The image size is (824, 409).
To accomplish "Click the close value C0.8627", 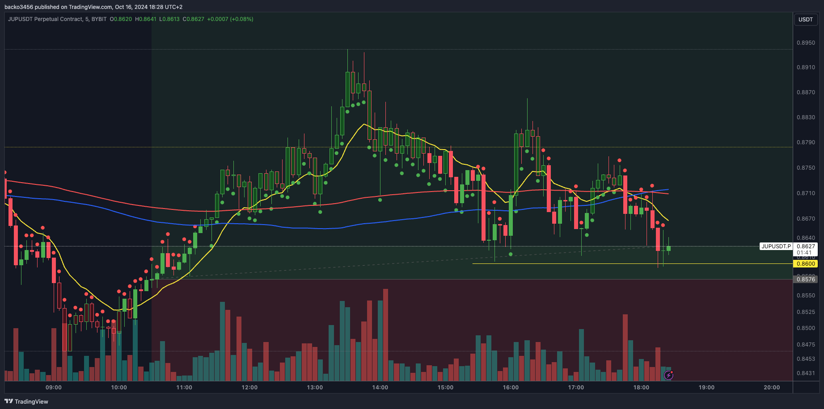I will pyautogui.click(x=193, y=19).
